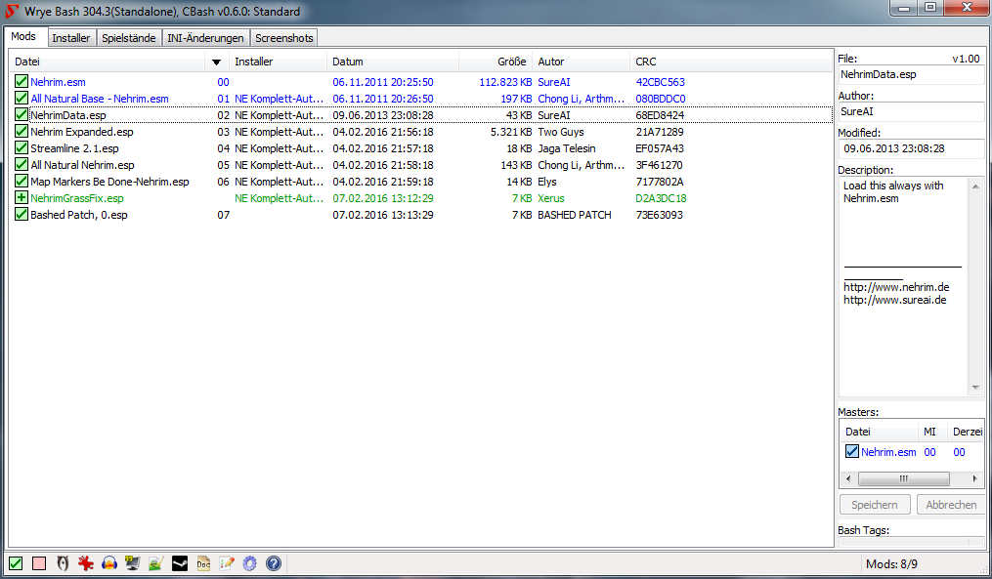This screenshot has width=992, height=579.
Task: Click the Abbrechen button
Action: tap(950, 505)
